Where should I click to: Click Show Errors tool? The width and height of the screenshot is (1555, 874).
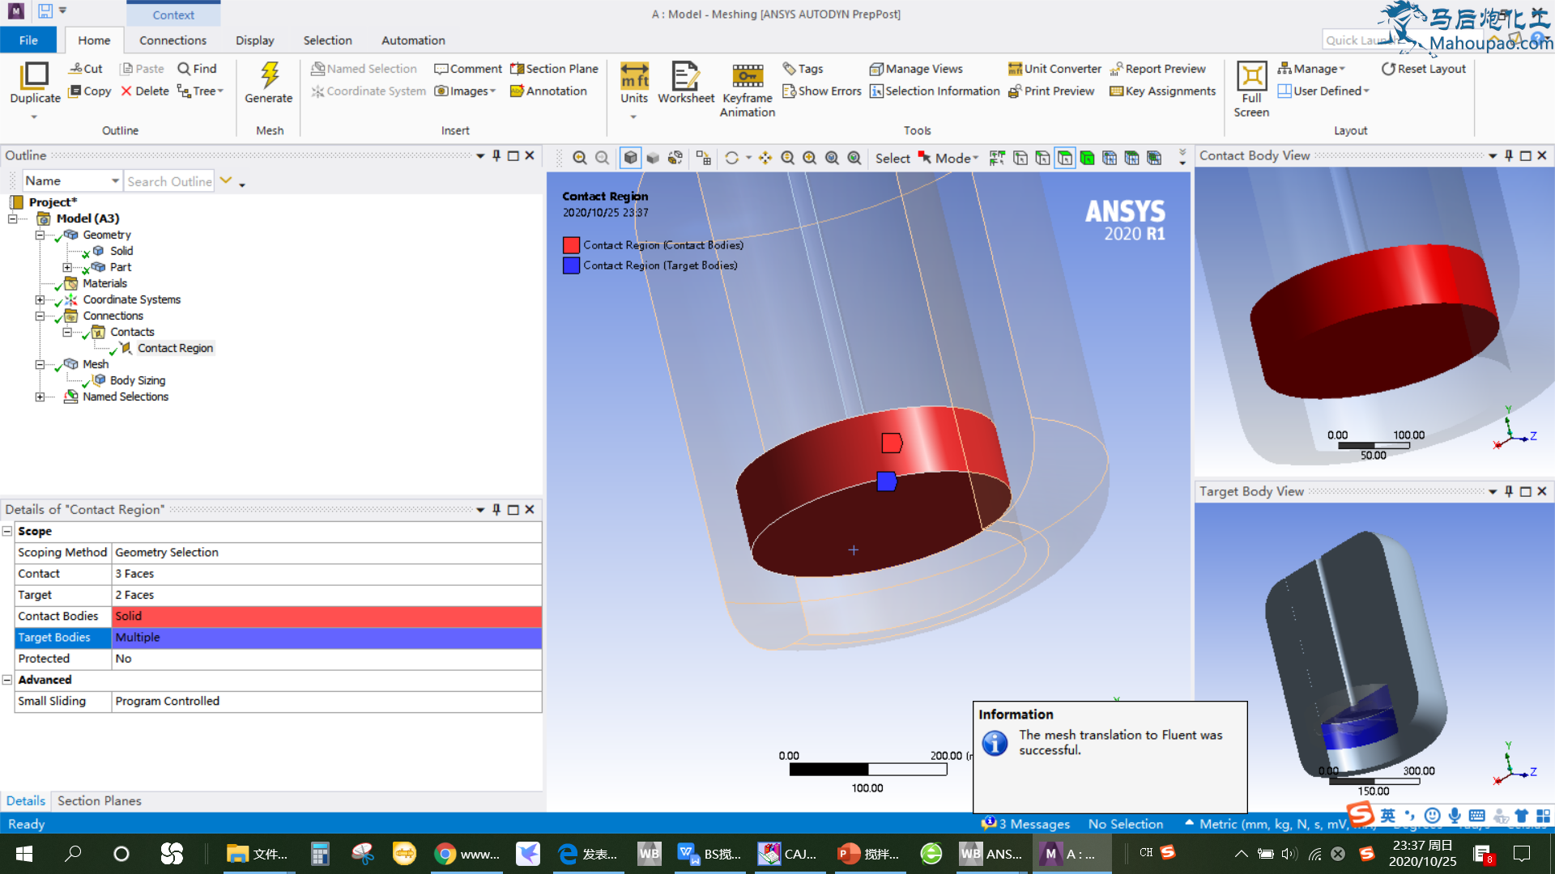pyautogui.click(x=821, y=91)
